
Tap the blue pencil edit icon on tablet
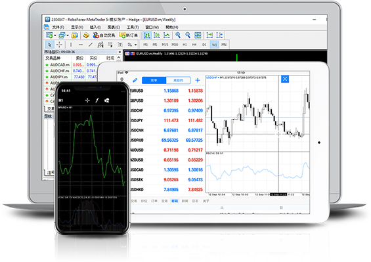(x=135, y=80)
